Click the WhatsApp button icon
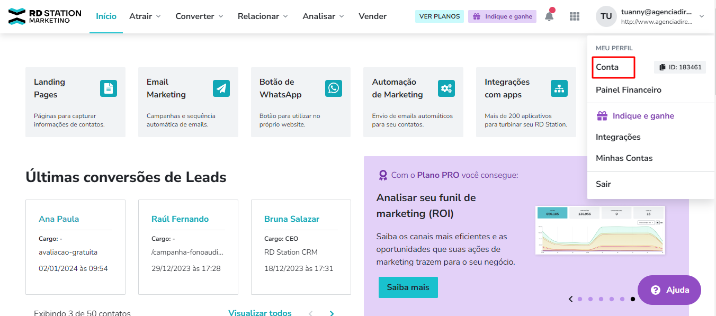 pyautogui.click(x=334, y=88)
